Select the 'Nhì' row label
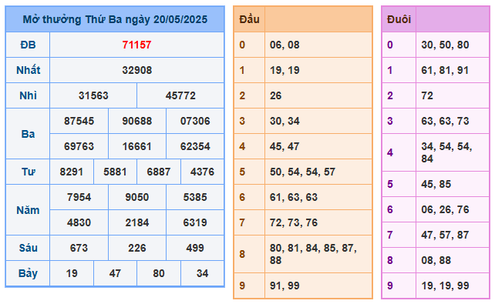The height and width of the screenshot is (304, 495). (x=28, y=95)
